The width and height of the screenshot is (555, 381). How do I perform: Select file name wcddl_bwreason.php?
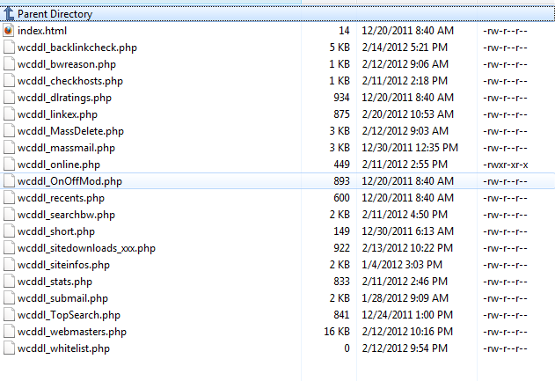pos(67,64)
